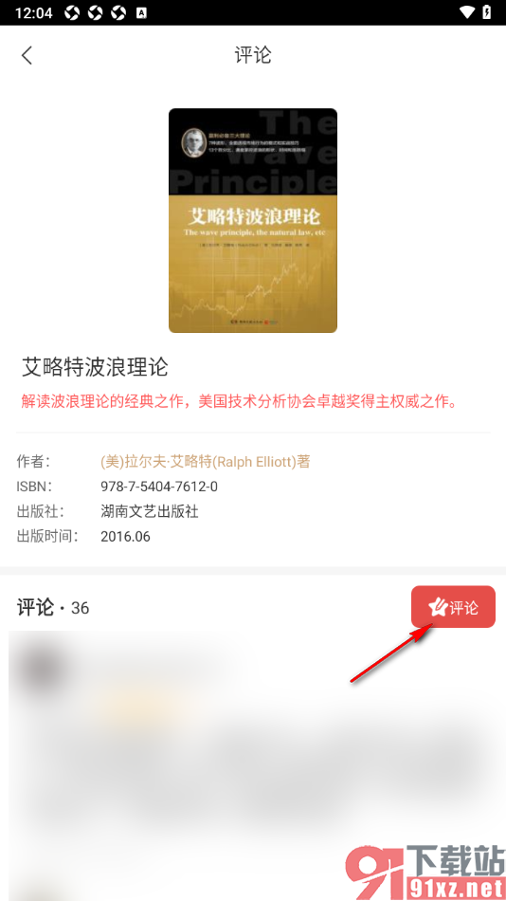Viewport: 506px width, 901px height.
Task: Tap the Wi-Fi signal status icon
Action: pos(467,12)
